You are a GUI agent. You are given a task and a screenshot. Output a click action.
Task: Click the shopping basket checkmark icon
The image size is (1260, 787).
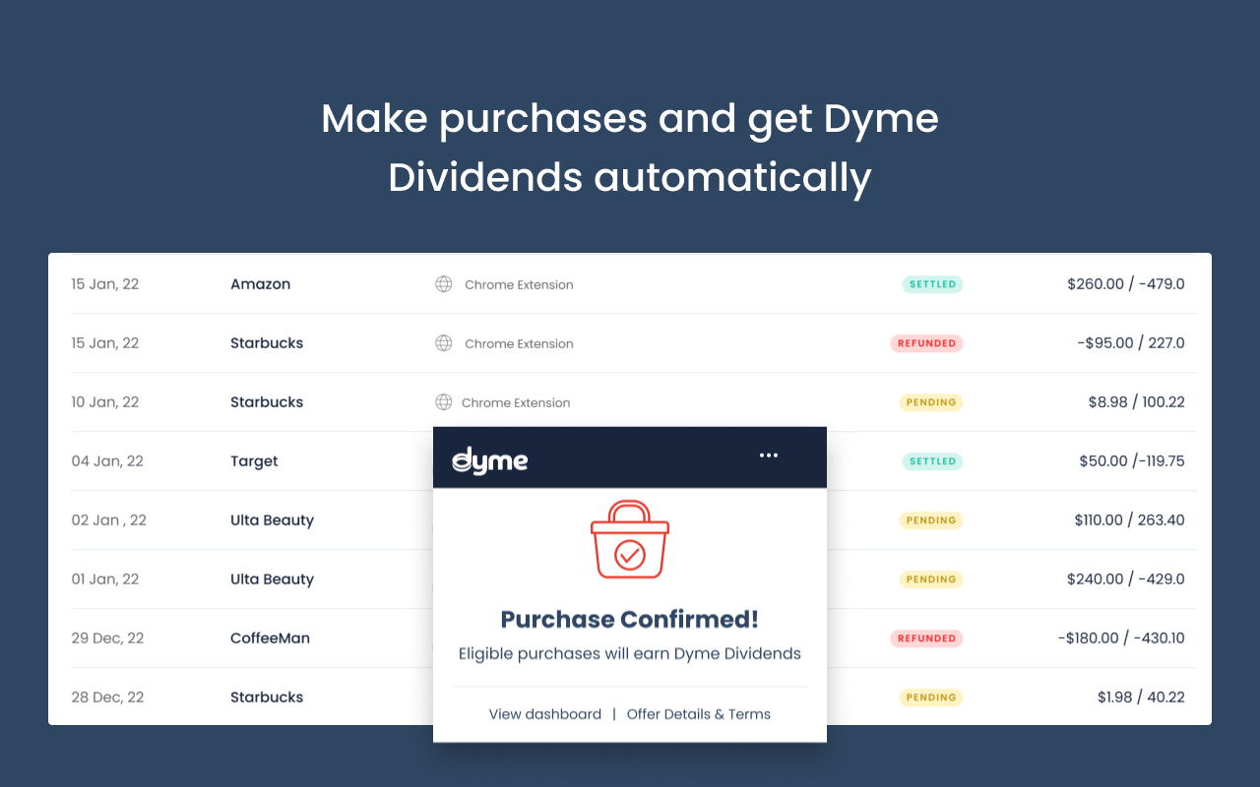point(630,539)
